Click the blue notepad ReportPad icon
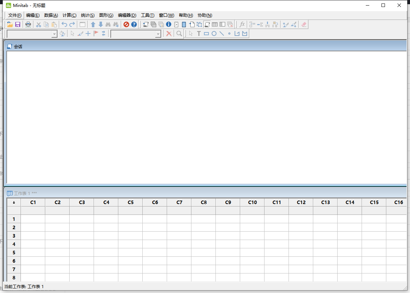The image size is (410, 293). click(184, 24)
